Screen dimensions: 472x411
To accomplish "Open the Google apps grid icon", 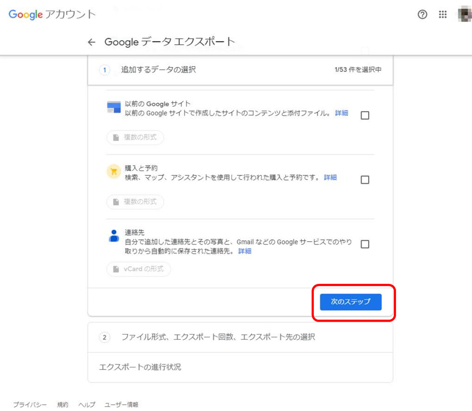I will [x=443, y=15].
